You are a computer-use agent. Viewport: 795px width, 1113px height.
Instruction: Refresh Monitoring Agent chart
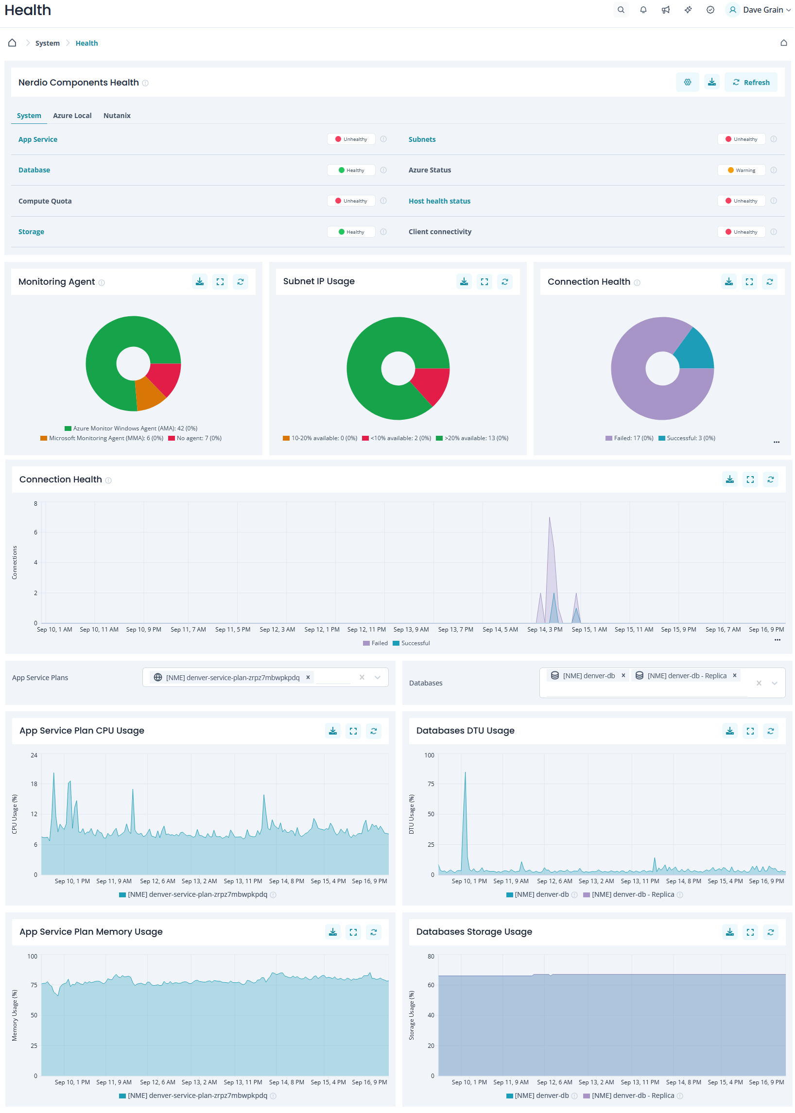click(x=241, y=282)
